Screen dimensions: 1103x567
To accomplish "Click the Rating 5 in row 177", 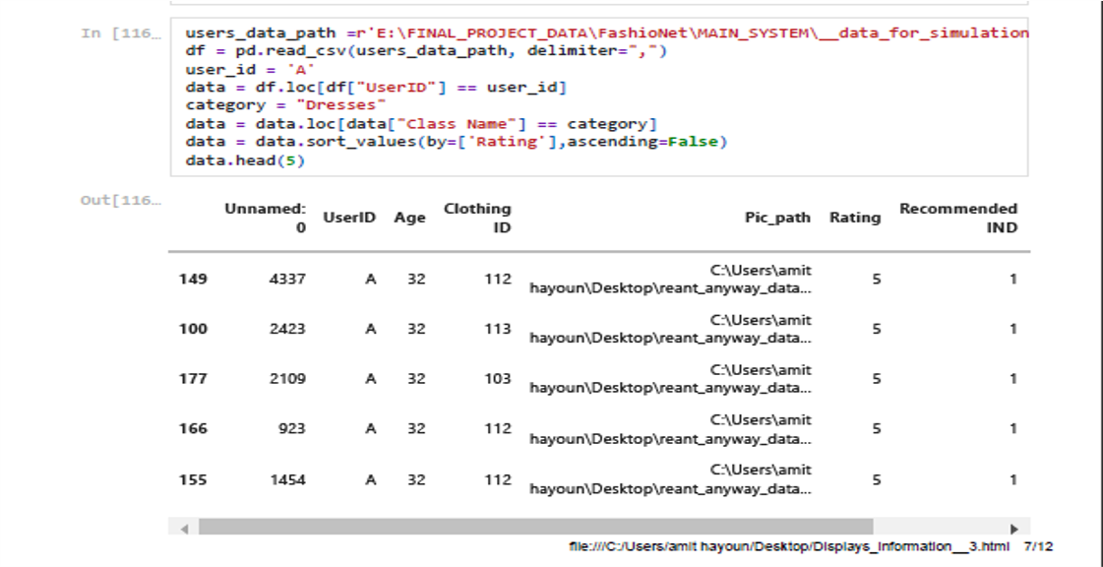I will [877, 378].
